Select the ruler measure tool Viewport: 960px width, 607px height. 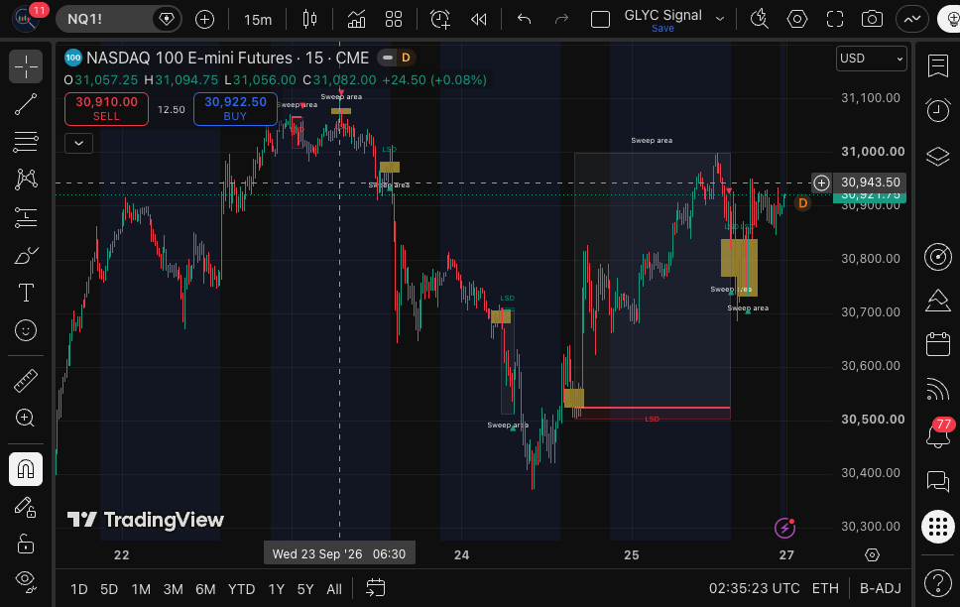[26, 381]
